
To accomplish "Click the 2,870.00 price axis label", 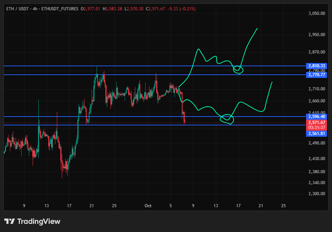I will coord(317,52).
